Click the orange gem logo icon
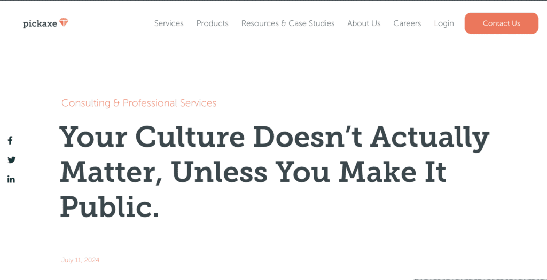Viewport: 547px width, 280px height. (64, 22)
